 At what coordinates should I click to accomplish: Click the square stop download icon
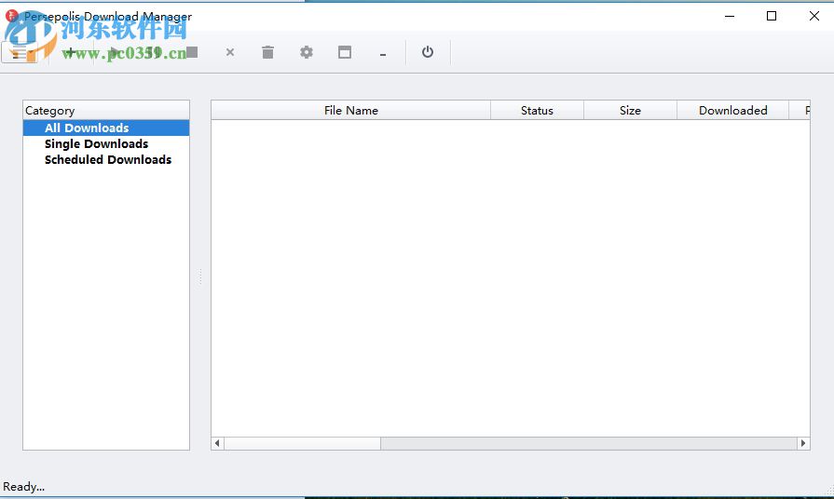[x=192, y=52]
